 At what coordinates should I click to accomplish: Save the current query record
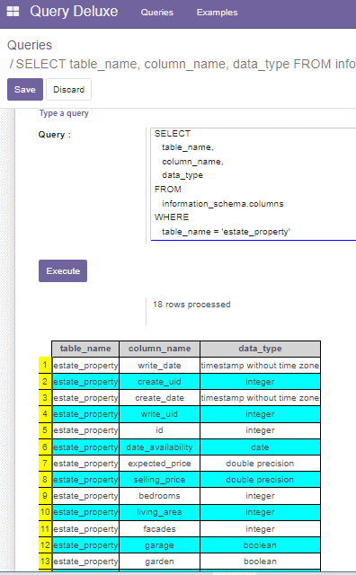(25, 90)
